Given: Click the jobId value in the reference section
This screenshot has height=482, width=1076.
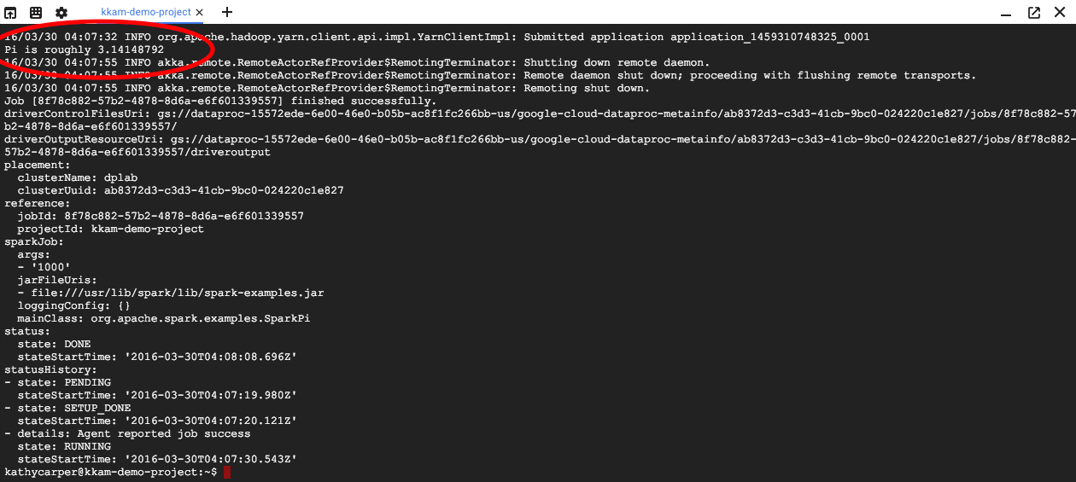Looking at the screenshot, I should tap(184, 216).
